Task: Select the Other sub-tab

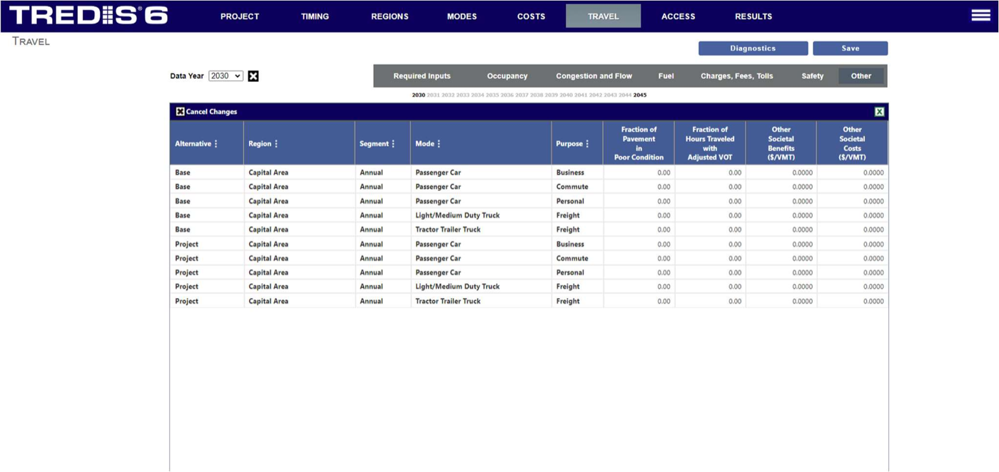Action: 861,76
